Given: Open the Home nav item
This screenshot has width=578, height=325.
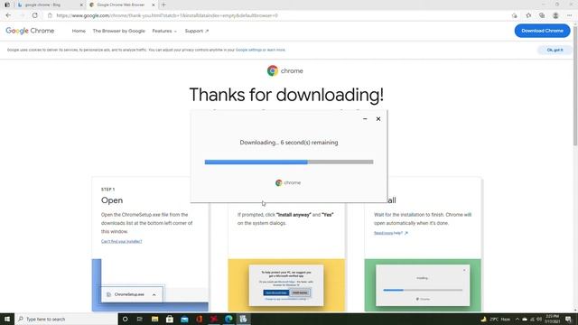Looking at the screenshot, I should (79, 31).
